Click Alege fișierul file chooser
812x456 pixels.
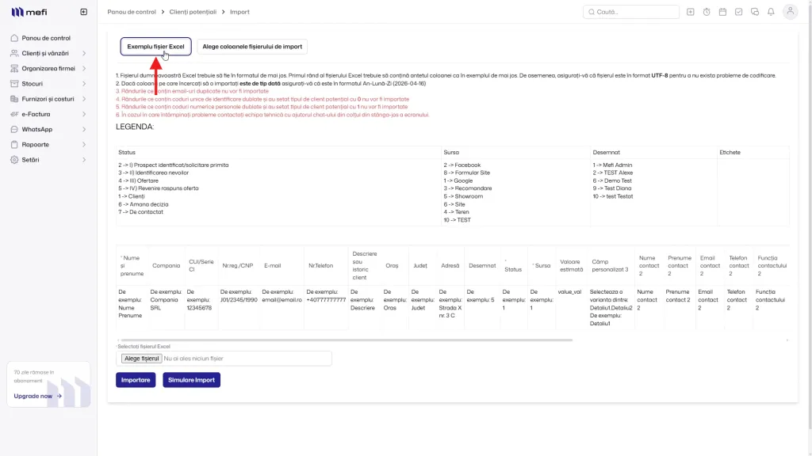(x=141, y=359)
